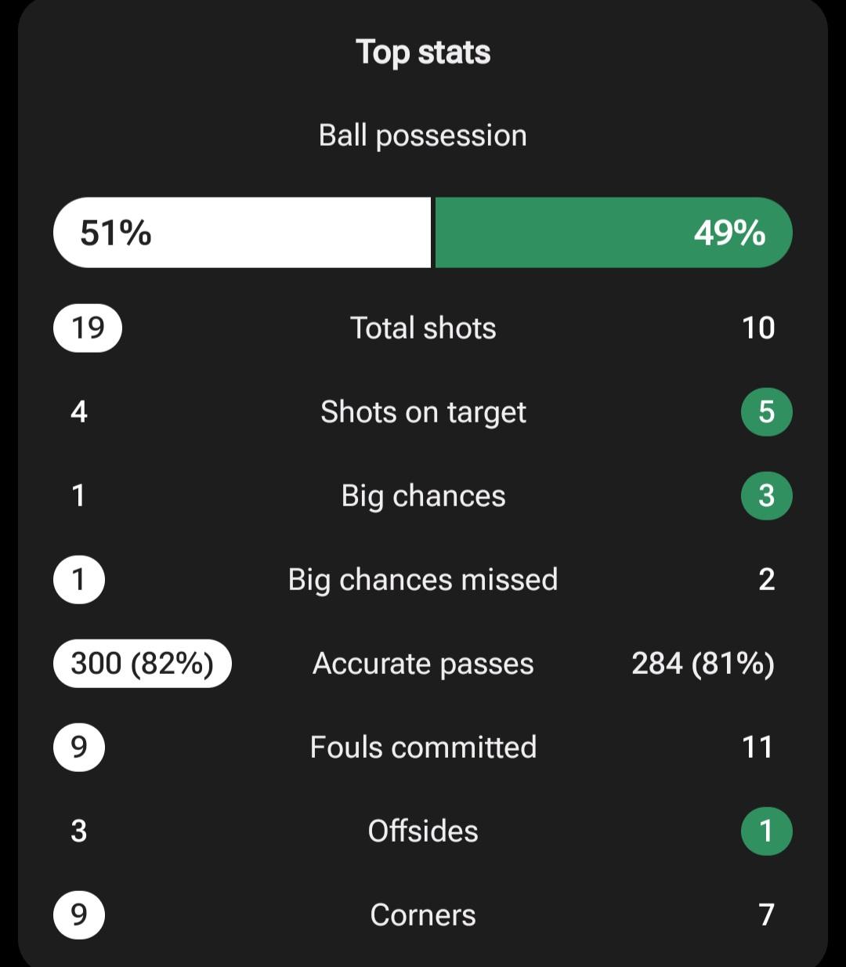The width and height of the screenshot is (846, 967).
Task: Click the green 49% possession bar segment
Action: (x=613, y=233)
